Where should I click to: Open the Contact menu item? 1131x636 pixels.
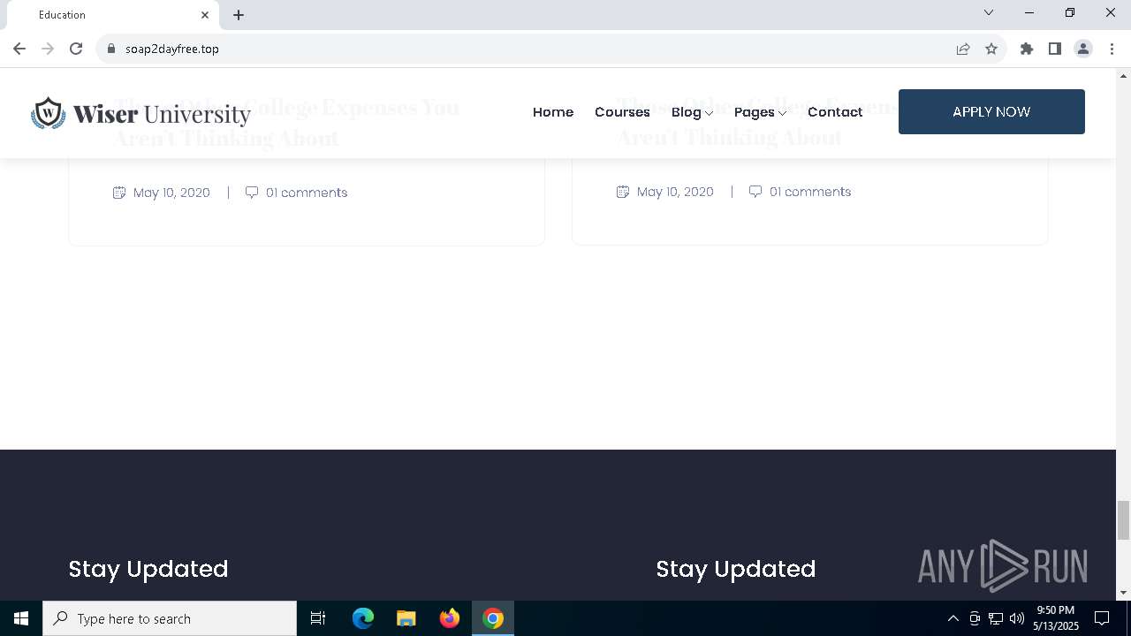pyautogui.click(x=835, y=112)
